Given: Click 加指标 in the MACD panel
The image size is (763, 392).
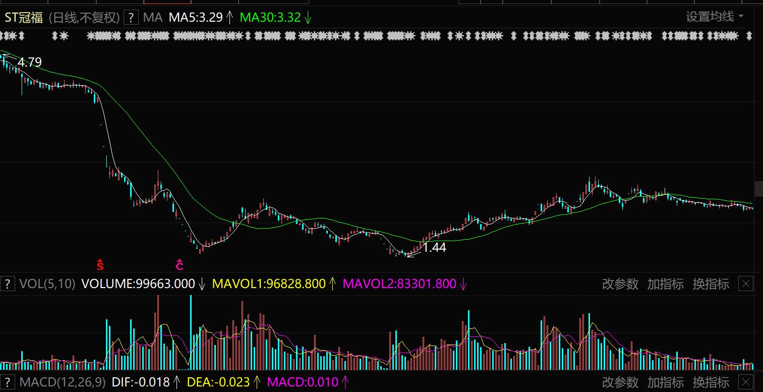Looking at the screenshot, I should (x=665, y=382).
